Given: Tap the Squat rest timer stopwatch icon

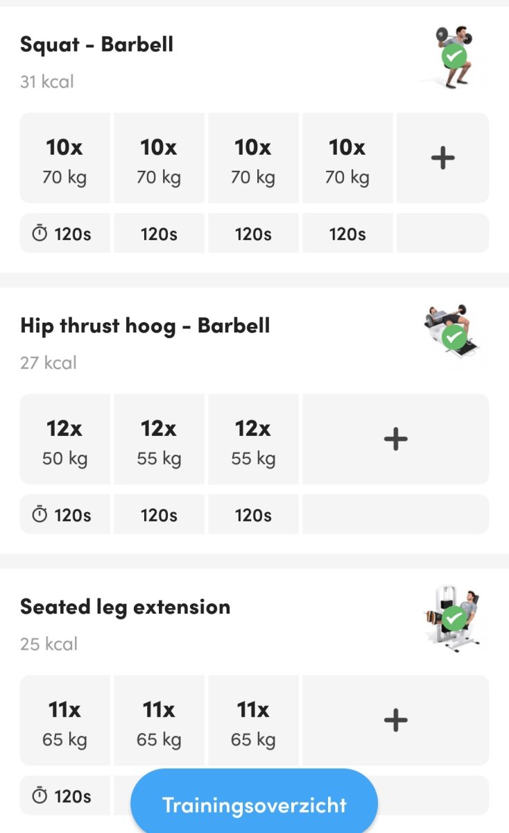Looking at the screenshot, I should tap(40, 234).
